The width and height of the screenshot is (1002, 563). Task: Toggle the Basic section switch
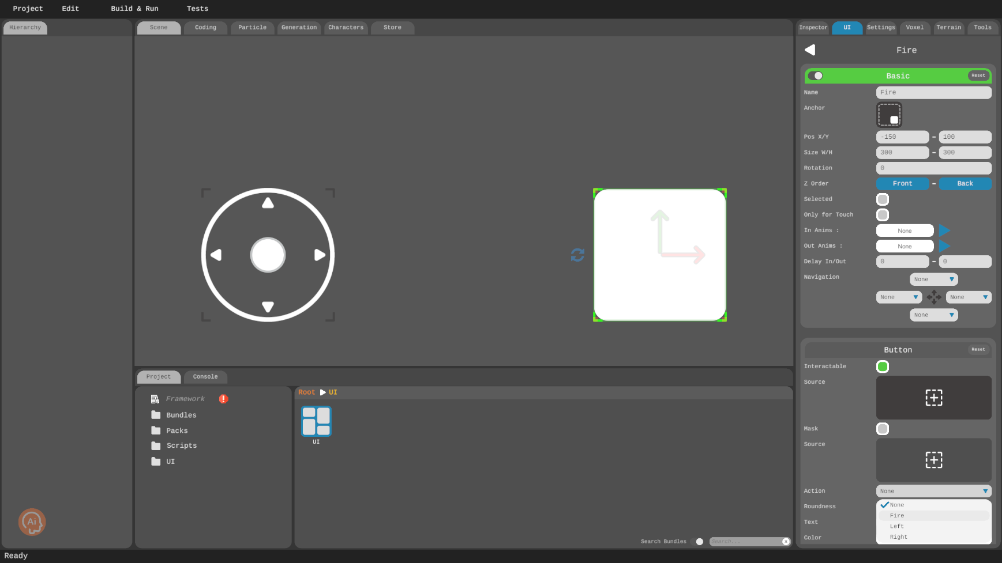pyautogui.click(x=815, y=75)
